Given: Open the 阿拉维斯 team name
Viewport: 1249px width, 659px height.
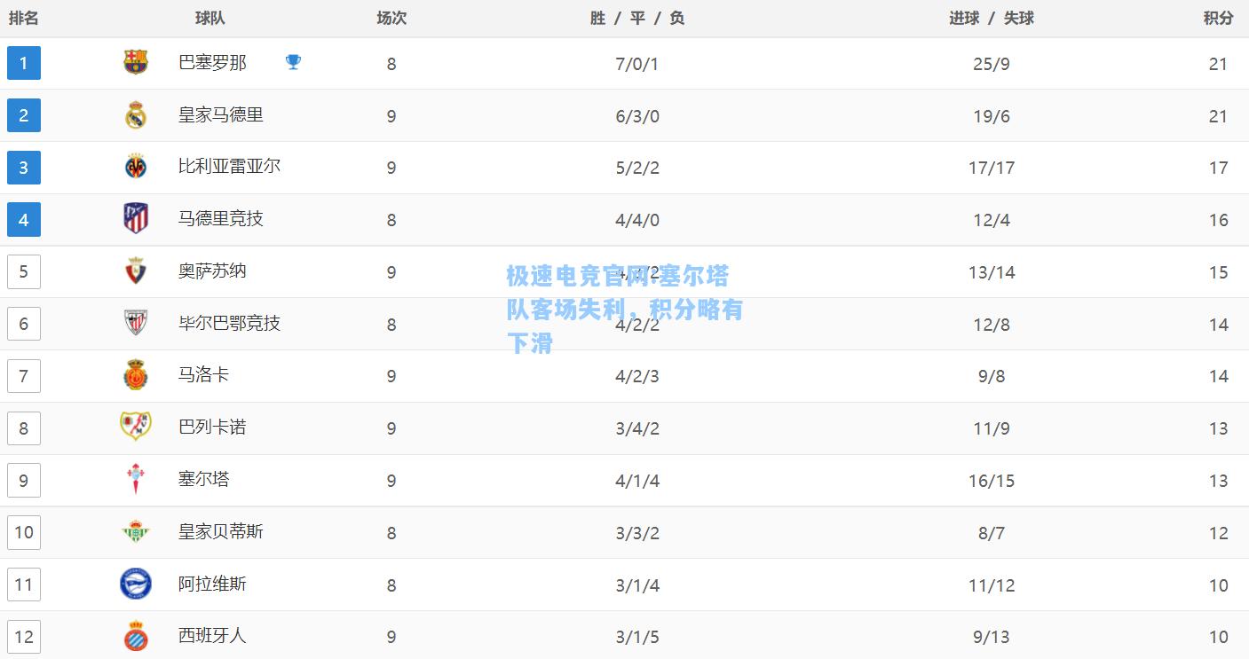Looking at the screenshot, I should [x=212, y=584].
